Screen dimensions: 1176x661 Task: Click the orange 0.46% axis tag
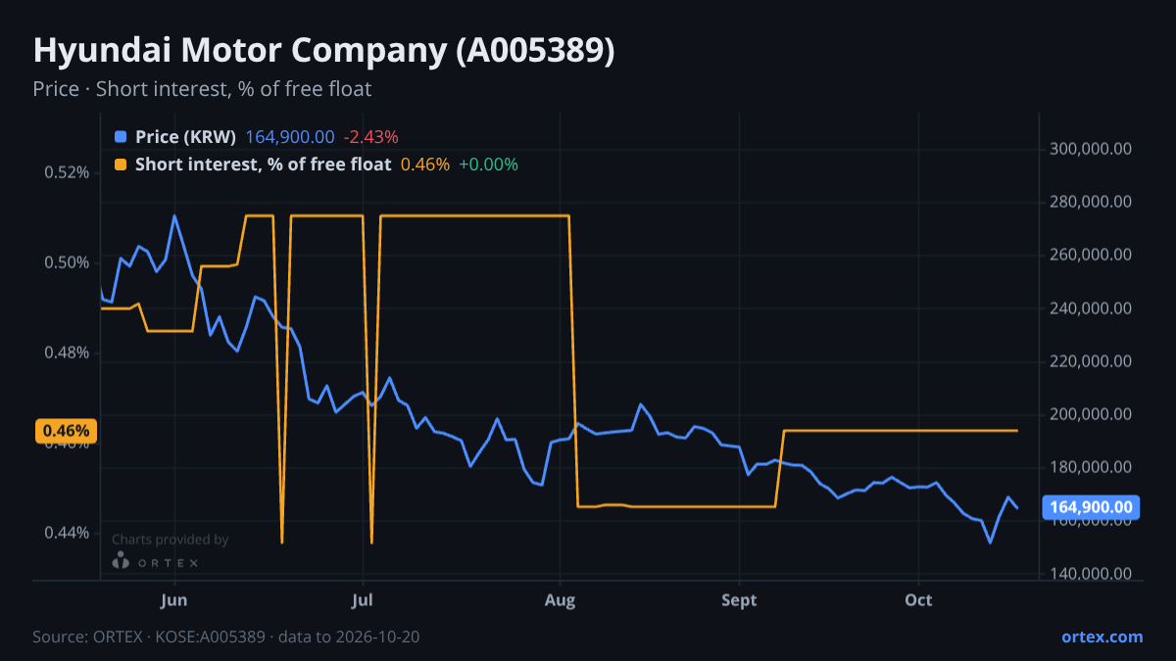[67, 431]
